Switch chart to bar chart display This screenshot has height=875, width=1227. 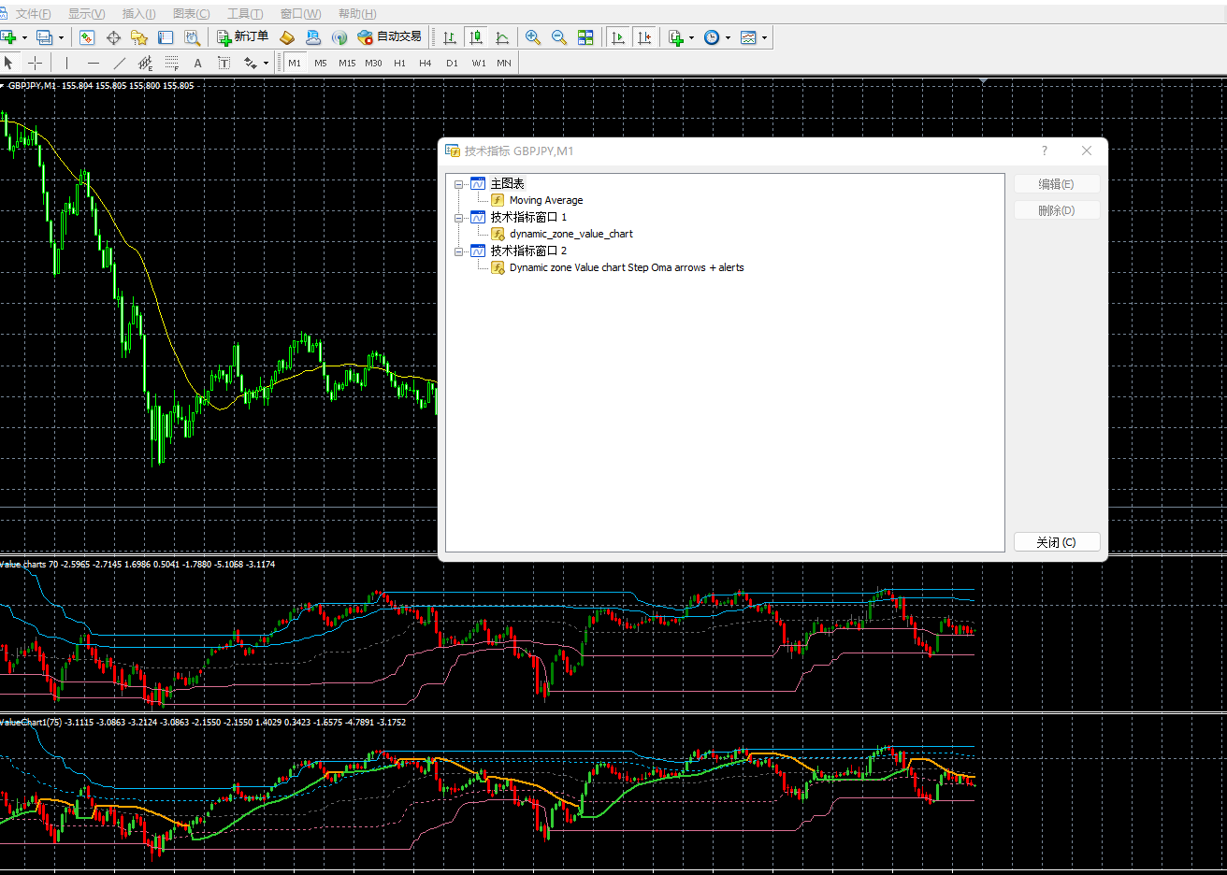[x=450, y=37]
